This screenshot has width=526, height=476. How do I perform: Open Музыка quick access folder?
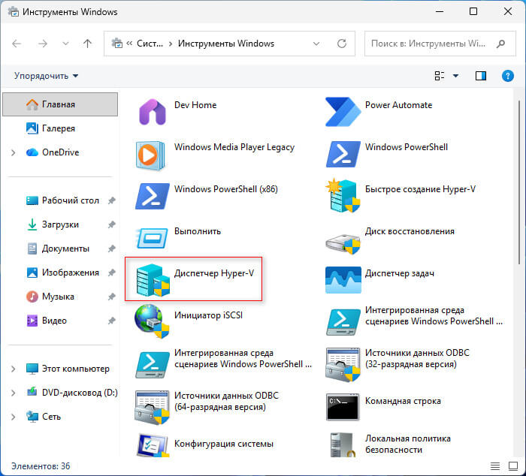60,297
